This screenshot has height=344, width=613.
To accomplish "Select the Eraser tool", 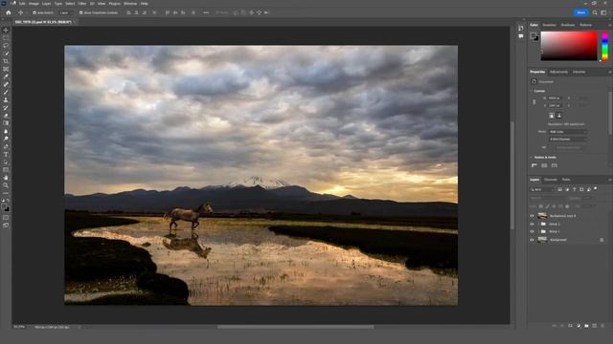I will pos(6,116).
